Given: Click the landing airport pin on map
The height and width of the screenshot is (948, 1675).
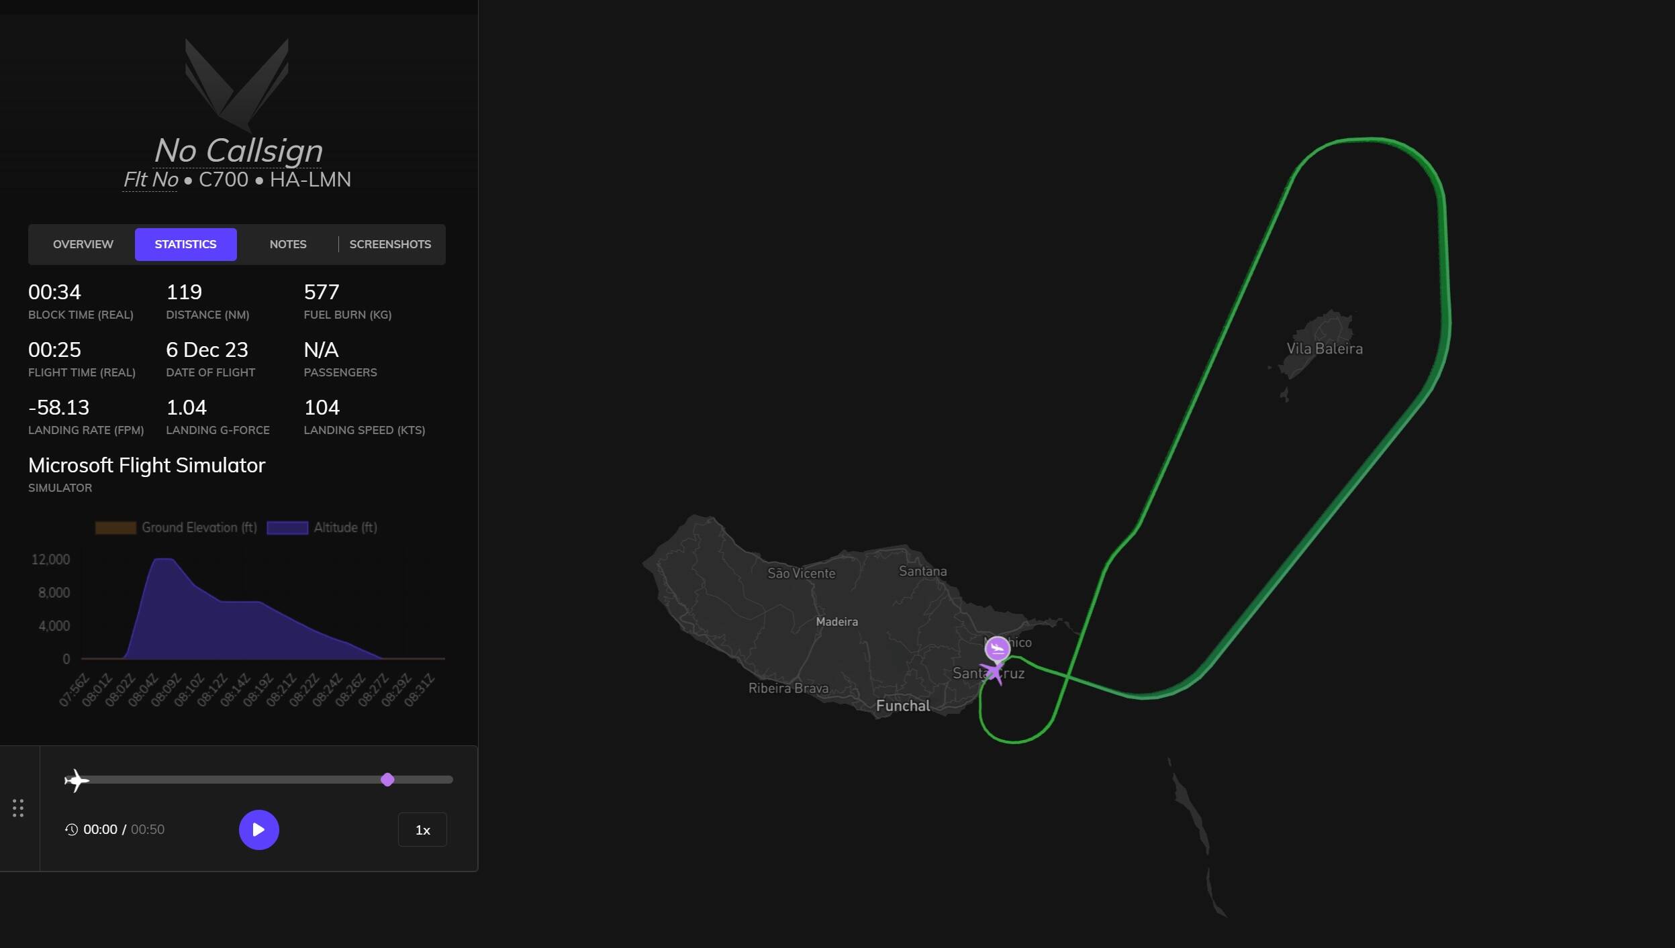Looking at the screenshot, I should pyautogui.click(x=997, y=648).
